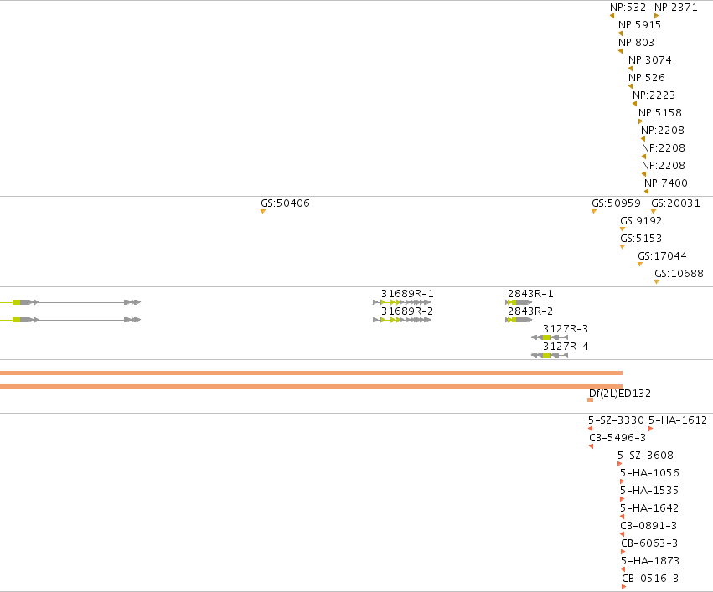Click the GS:10688 insertion label
The image size is (713, 592).
(679, 274)
